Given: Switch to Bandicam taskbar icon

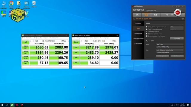Looking at the screenshot, I should 22,105.
